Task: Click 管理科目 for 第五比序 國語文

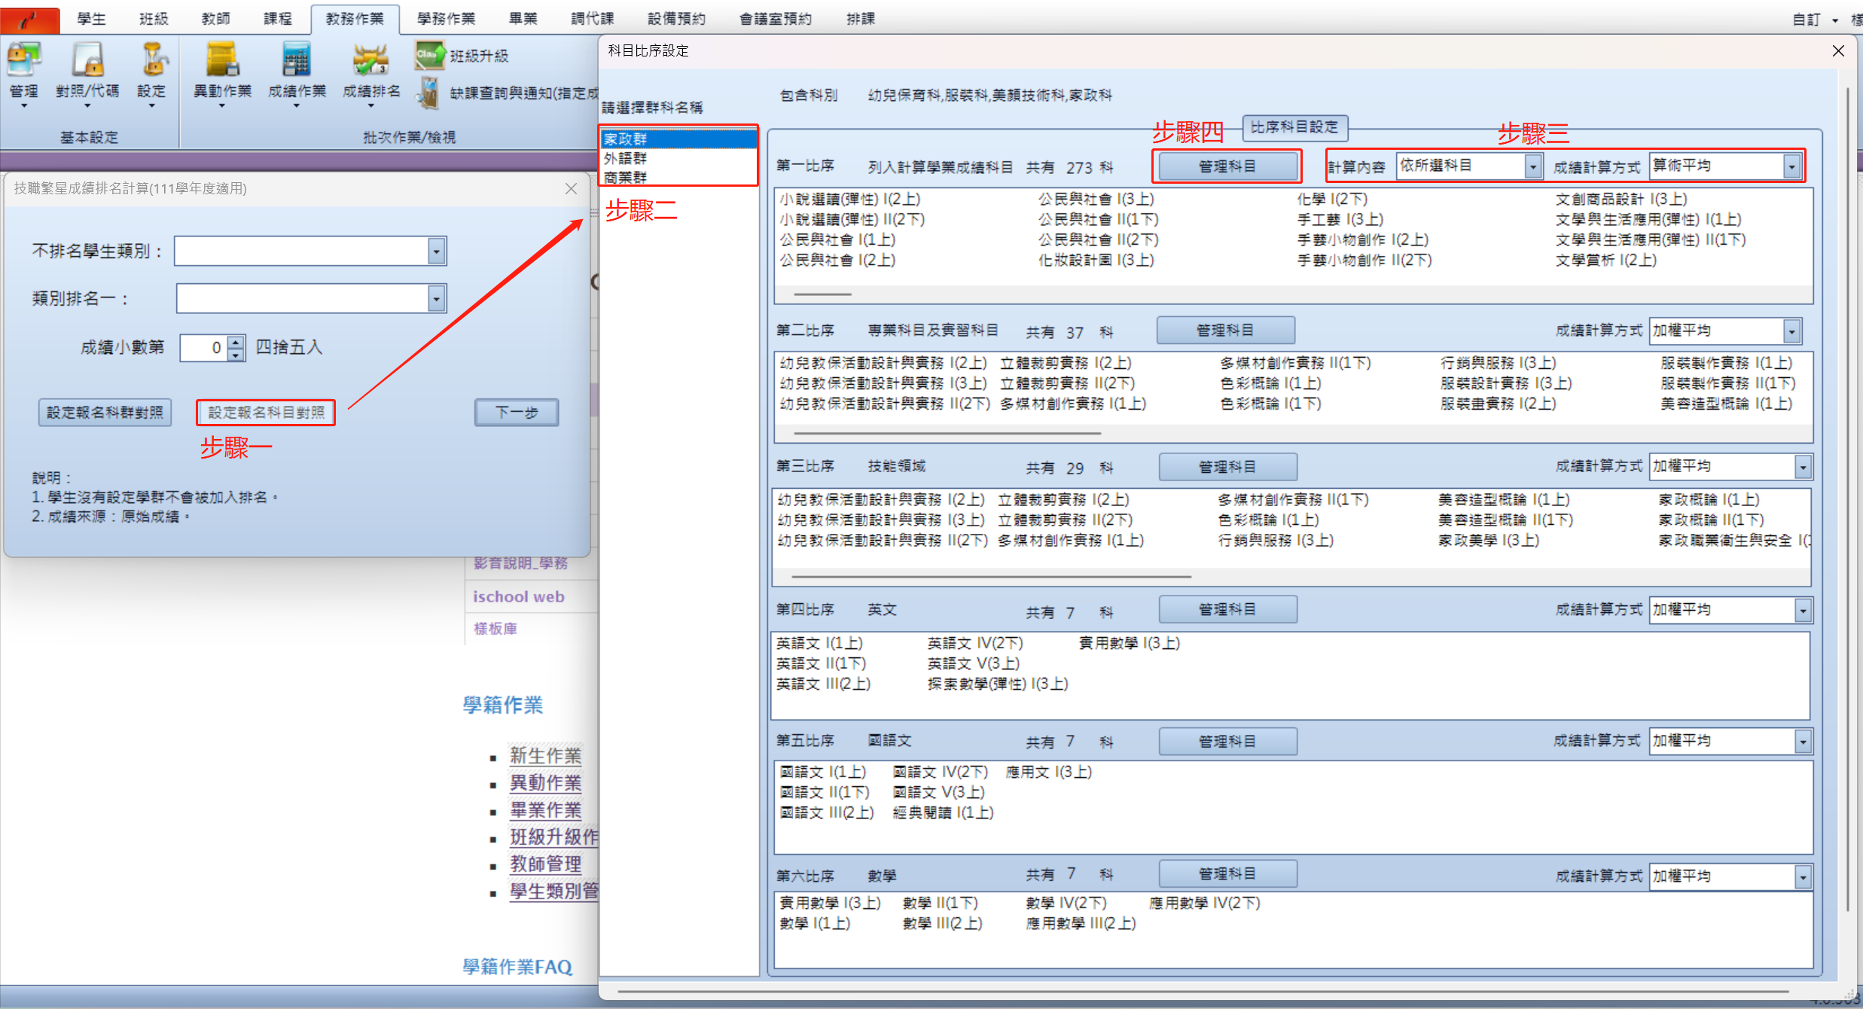Action: pyautogui.click(x=1227, y=741)
